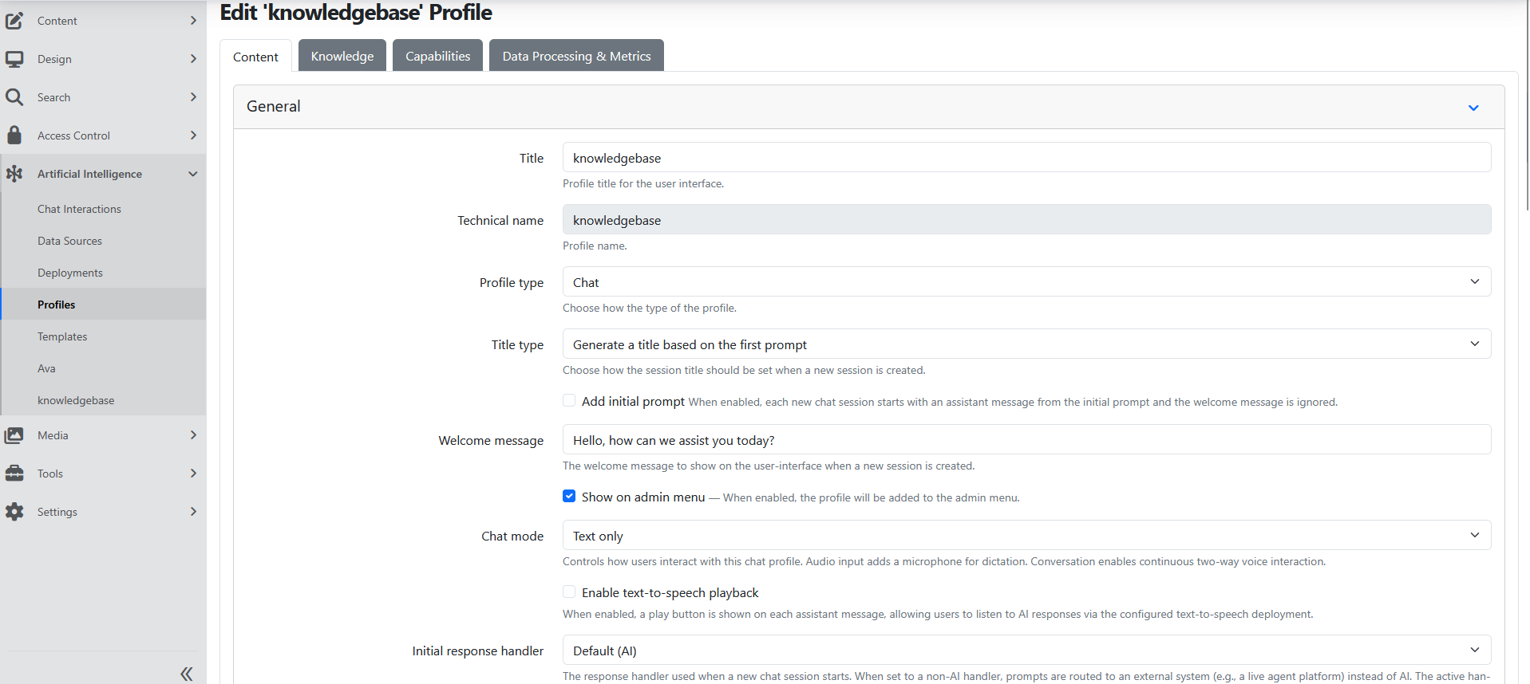Open the Profile type dropdown
This screenshot has height=684, width=1530.
pos(1026,282)
